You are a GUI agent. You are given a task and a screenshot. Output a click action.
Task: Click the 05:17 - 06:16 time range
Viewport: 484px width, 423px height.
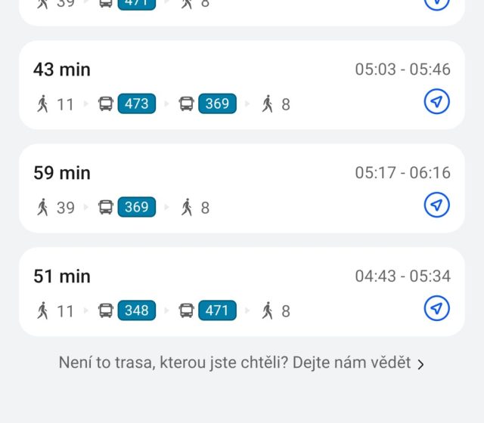tap(402, 173)
